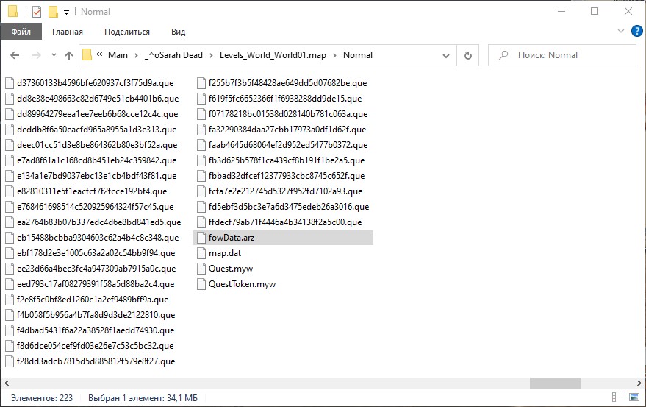Click the Back navigation arrow
Viewport: 646px width, 407px height.
tap(15, 55)
